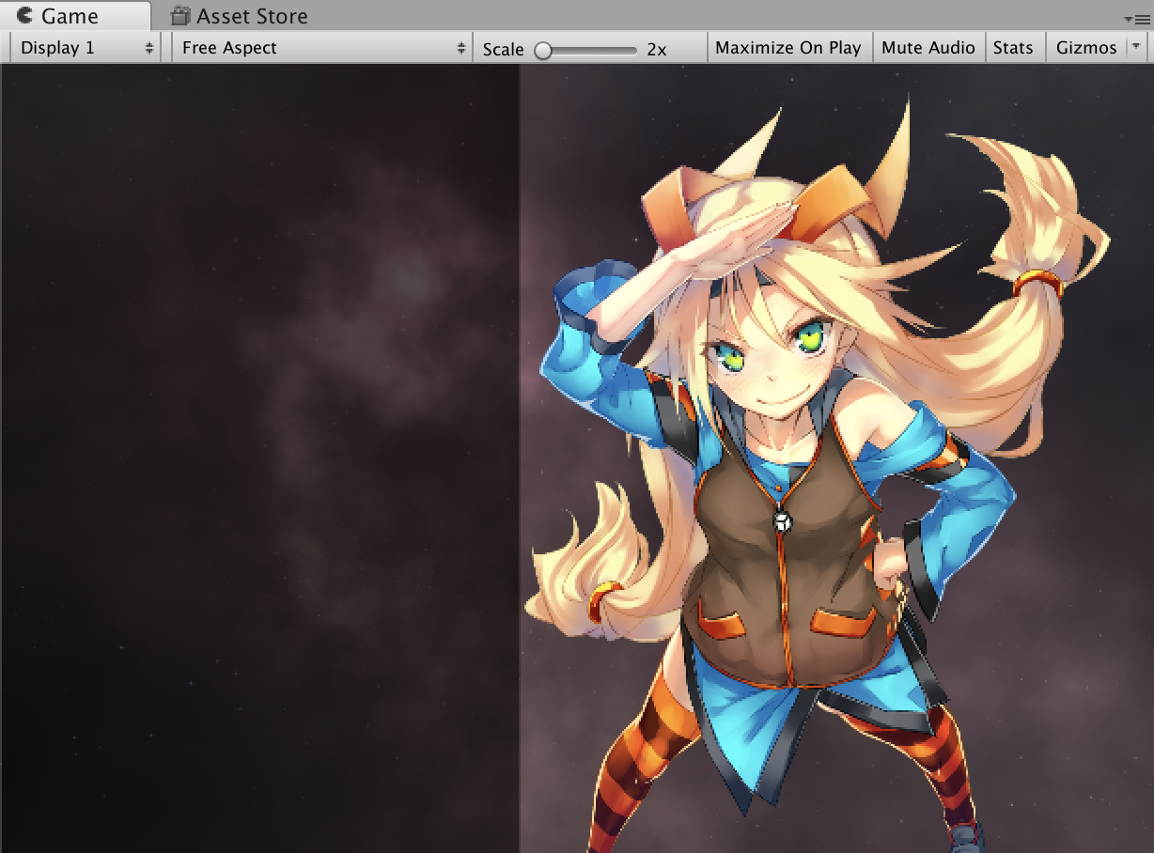1154x853 pixels.
Task: Open the Asset Store tab
Action: click(x=239, y=16)
